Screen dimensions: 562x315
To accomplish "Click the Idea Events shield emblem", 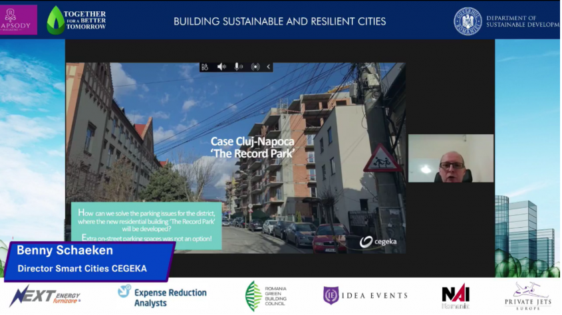I will tap(331, 296).
